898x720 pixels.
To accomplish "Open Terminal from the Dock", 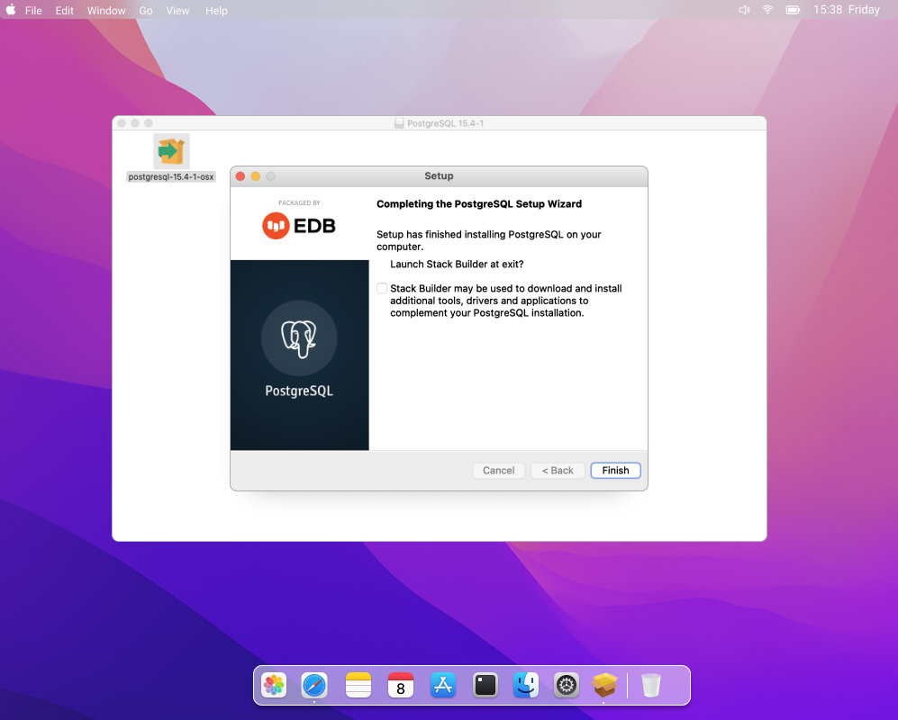I will point(485,686).
